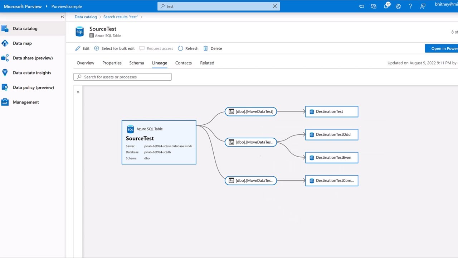Screen dimensions: 458x258
Task: Click the Refresh toolbar button
Action: pyautogui.click(x=188, y=48)
